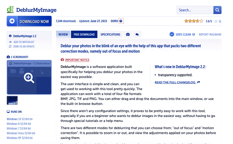
Task: Click the 7,244 downloads text
Action: 66,21
